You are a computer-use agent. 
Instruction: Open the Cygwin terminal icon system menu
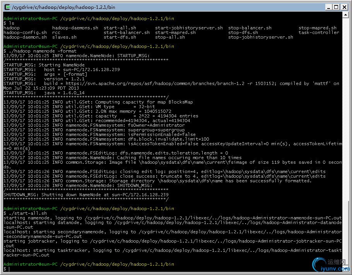click(x=7, y=7)
